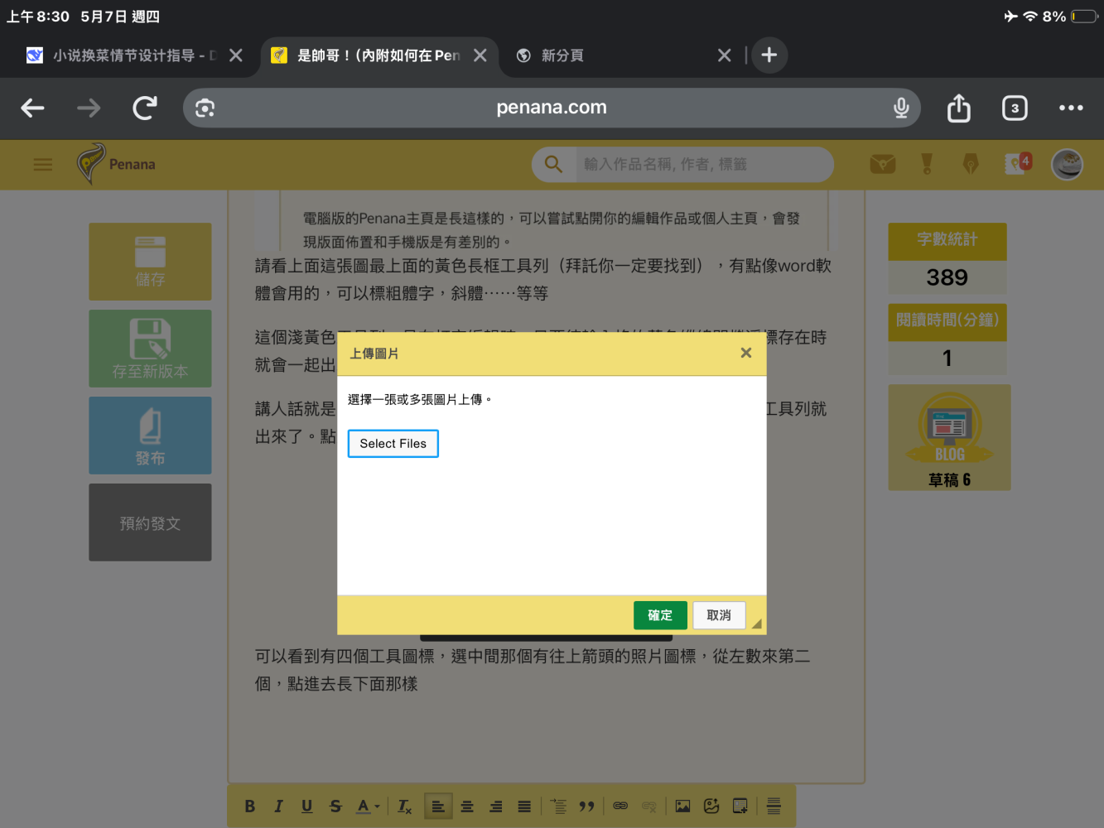Click the Penana search field
The width and height of the screenshot is (1104, 828).
[702, 165]
